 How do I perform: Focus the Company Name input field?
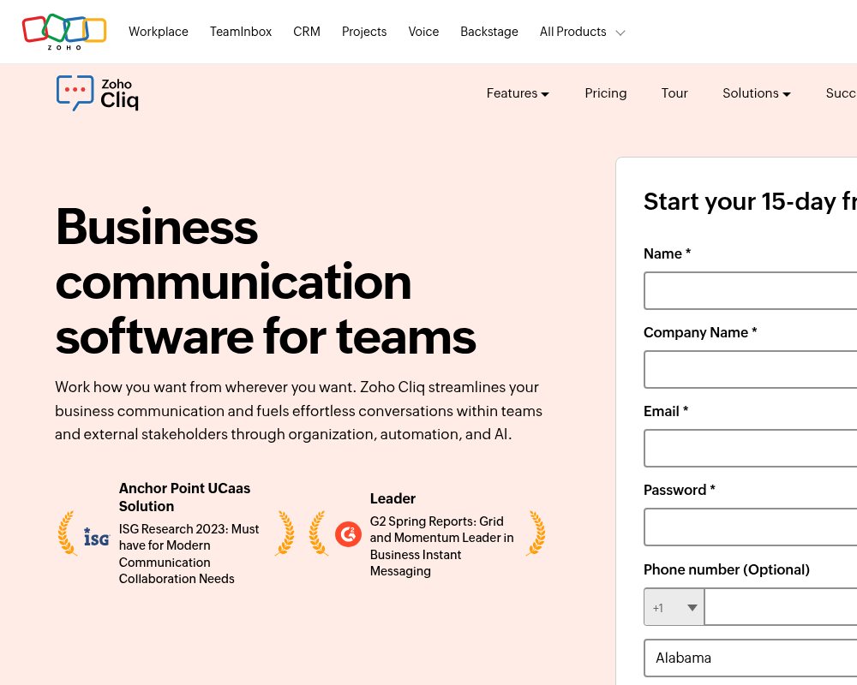coord(751,369)
